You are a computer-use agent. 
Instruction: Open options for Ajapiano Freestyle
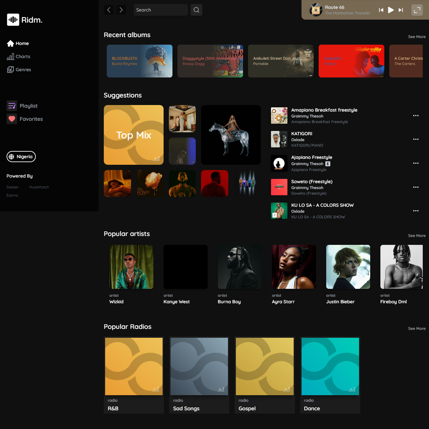[x=416, y=163]
